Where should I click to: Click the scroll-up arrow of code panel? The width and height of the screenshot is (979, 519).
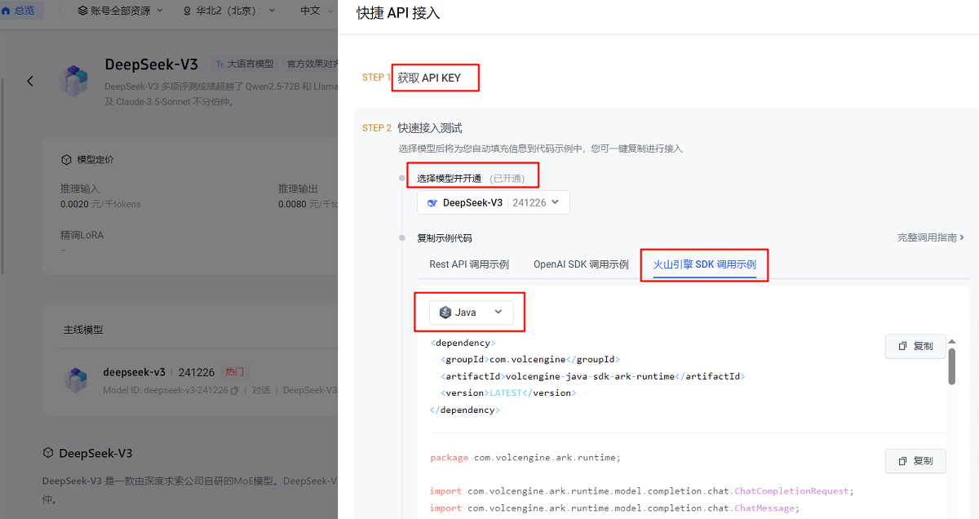pyautogui.click(x=951, y=341)
